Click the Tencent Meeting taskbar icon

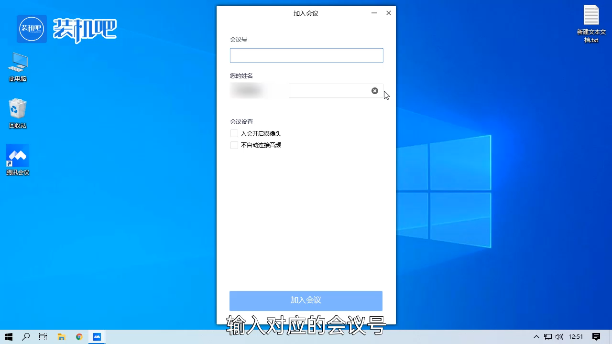pyautogui.click(x=97, y=337)
